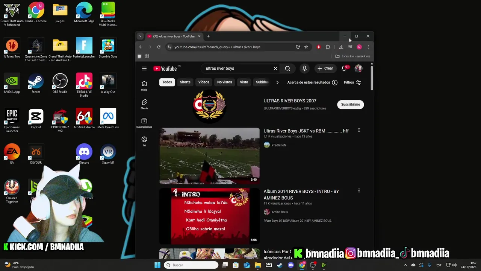Image resolution: width=481 pixels, height=271 pixels.
Task: Select the Visto filter chip
Action: 244,82
